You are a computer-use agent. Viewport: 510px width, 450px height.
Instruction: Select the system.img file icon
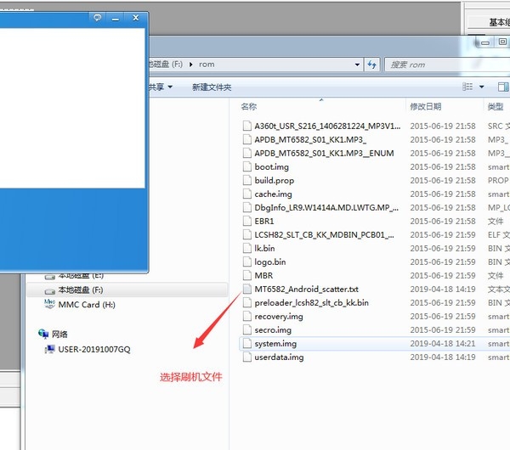(246, 344)
